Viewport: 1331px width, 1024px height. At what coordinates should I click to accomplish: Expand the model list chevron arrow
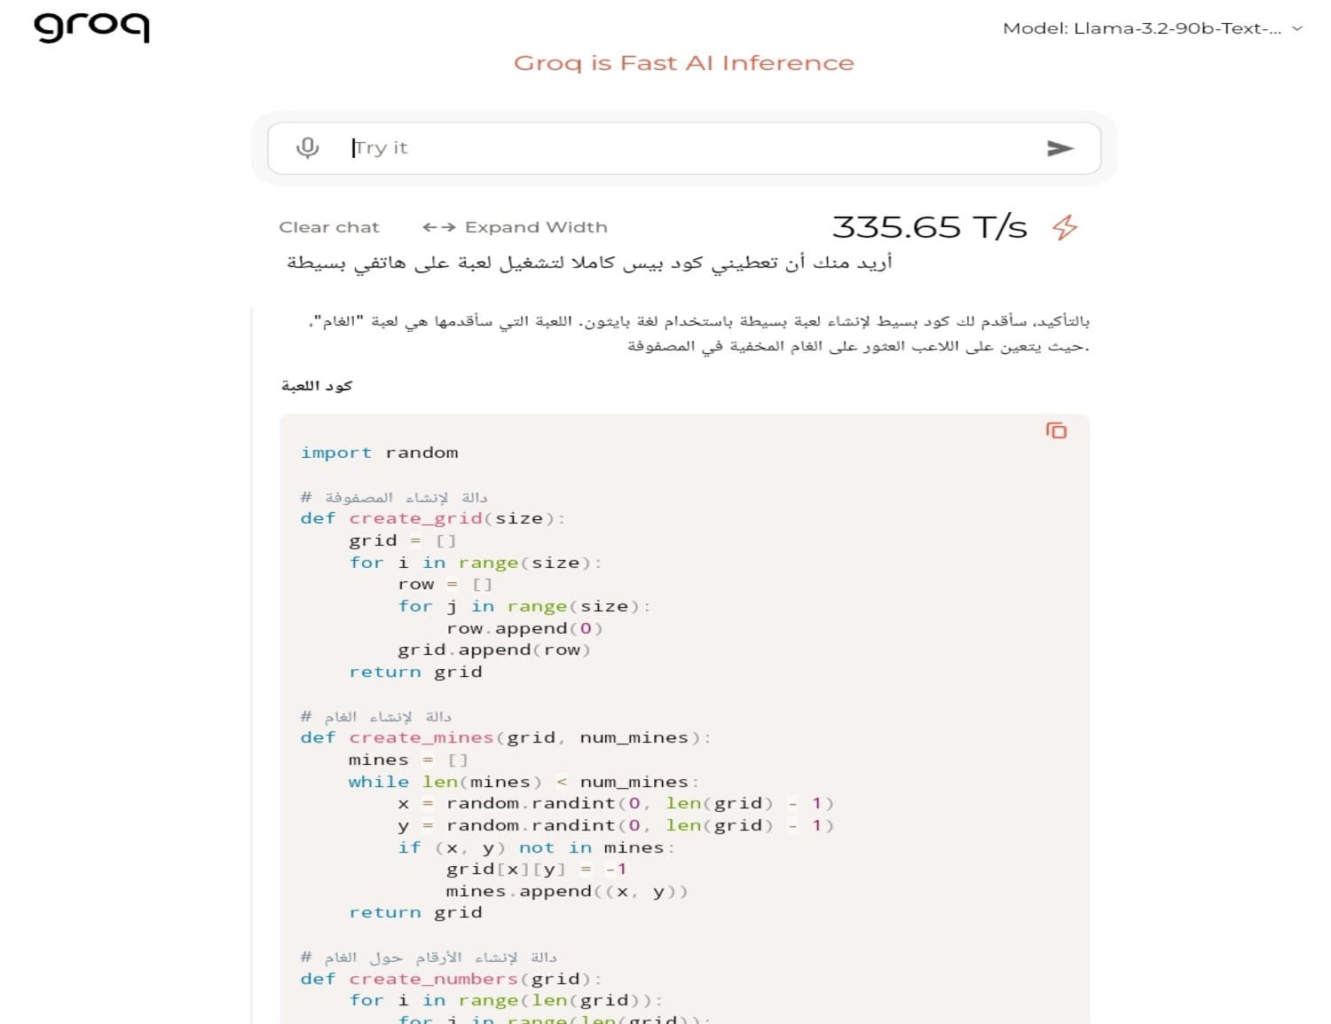coord(1297,28)
